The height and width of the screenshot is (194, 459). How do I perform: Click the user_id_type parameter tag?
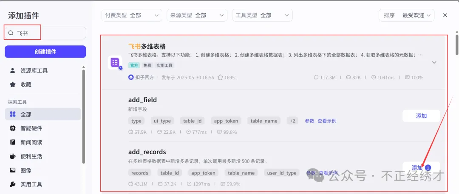[282, 173]
